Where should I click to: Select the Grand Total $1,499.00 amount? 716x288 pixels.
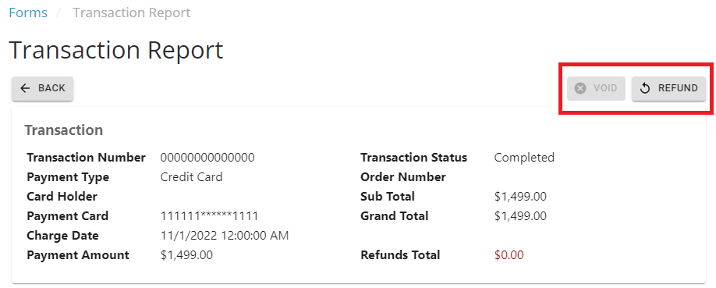tap(520, 216)
